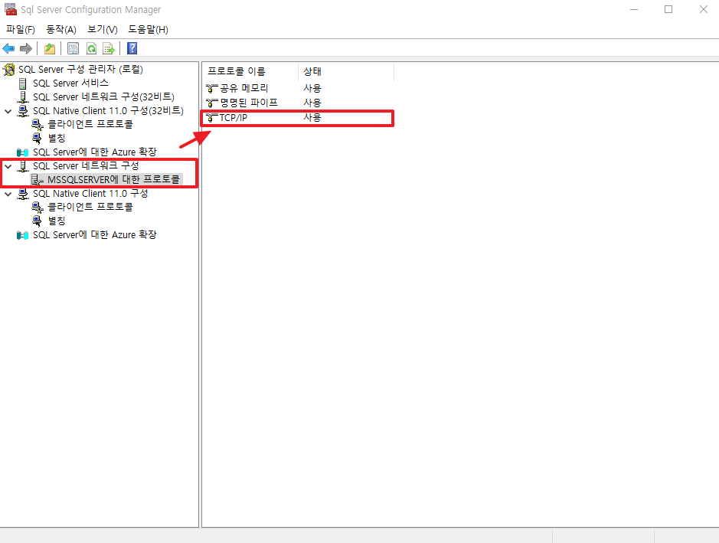The width and height of the screenshot is (719, 543).
Task: Click the Help question mark icon
Action: coord(132,48)
